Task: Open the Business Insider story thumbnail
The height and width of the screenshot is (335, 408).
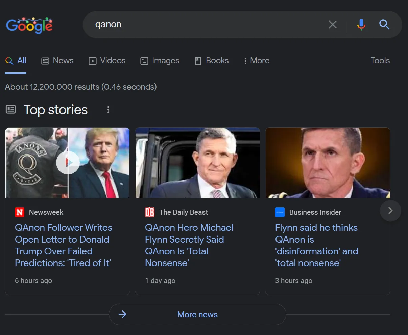Action: 328,163
